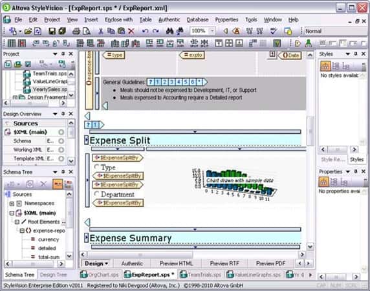Click the Redo arrow icon
370x291 pixels.
(155, 31)
